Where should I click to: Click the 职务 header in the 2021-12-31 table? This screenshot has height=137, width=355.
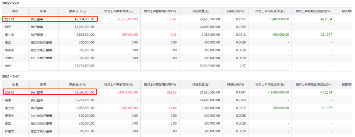(x=43, y=85)
